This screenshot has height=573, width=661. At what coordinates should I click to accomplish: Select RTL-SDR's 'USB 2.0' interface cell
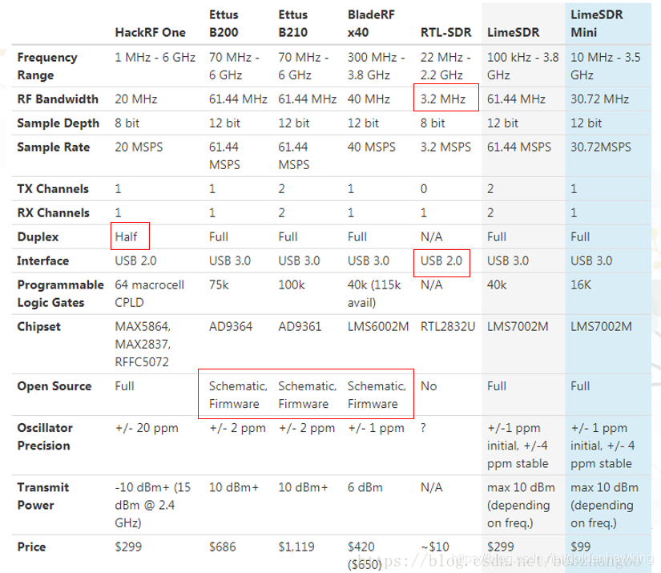[441, 261]
